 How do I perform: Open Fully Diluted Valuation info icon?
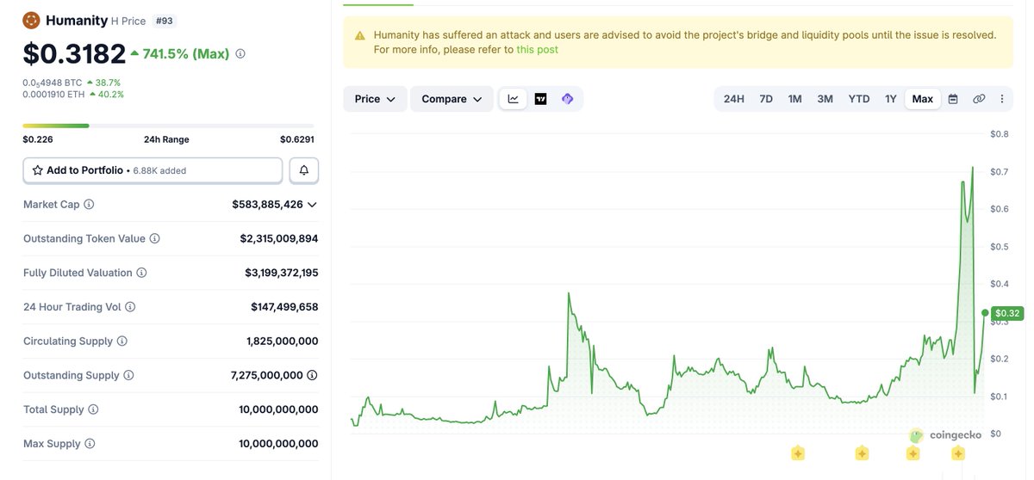tap(141, 273)
